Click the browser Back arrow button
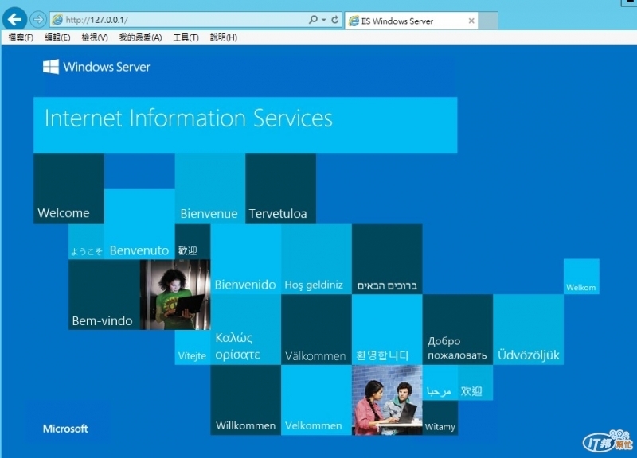637x458 pixels. [x=14, y=19]
